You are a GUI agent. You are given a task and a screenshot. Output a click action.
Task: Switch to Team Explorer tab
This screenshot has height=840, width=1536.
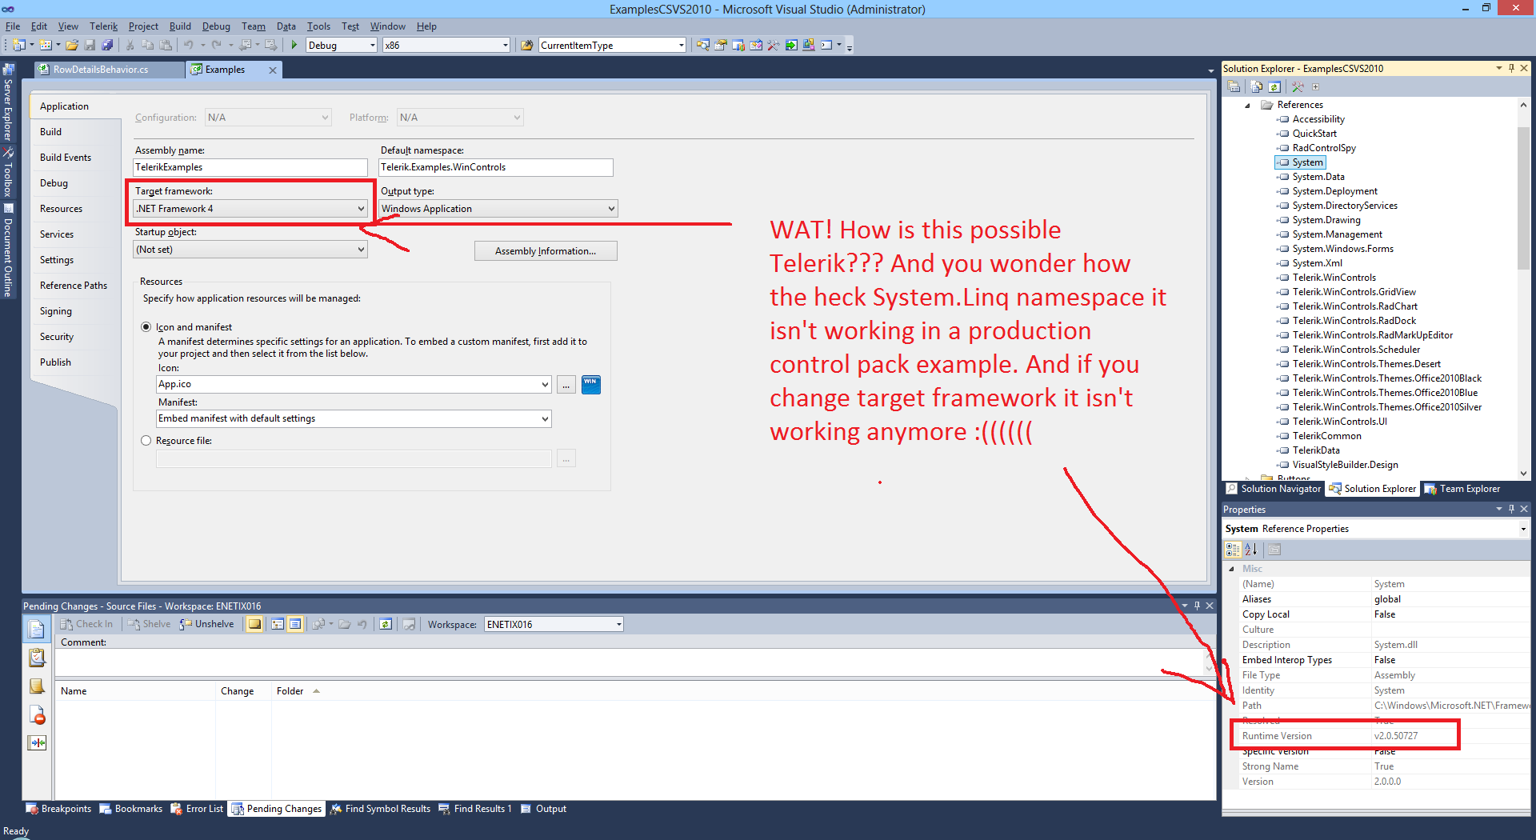1462,489
